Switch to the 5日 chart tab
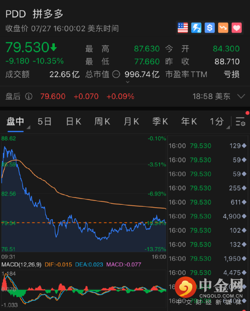The image size is (250, 311). coord(45,122)
